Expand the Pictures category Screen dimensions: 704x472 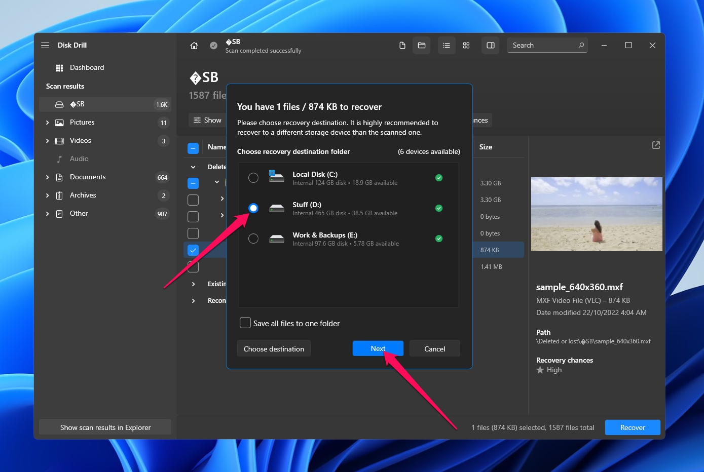[48, 123]
